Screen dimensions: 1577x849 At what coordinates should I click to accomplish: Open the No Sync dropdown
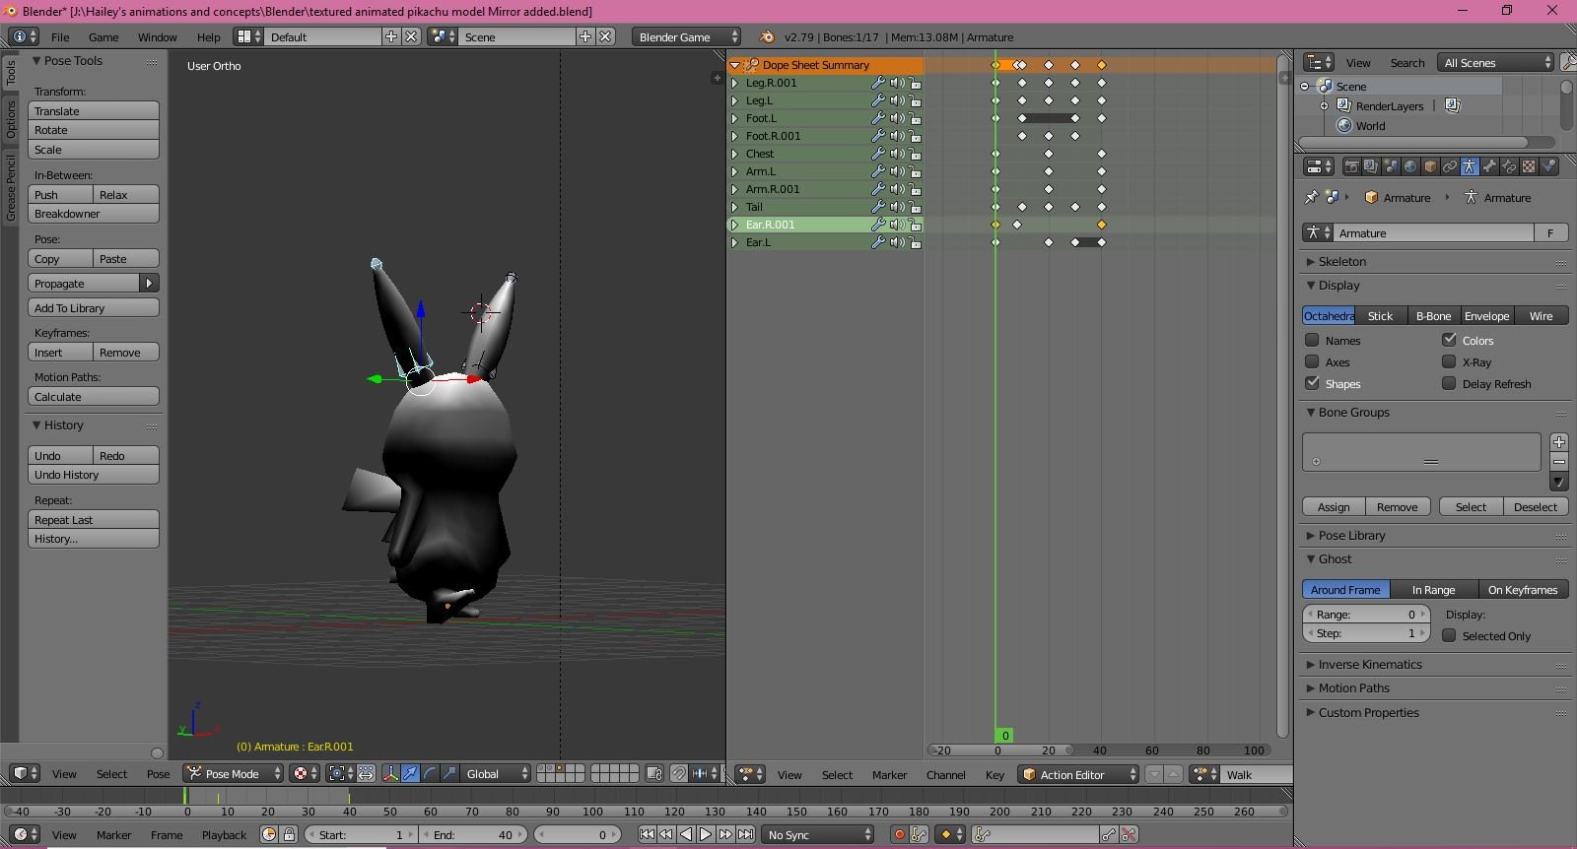point(819,834)
